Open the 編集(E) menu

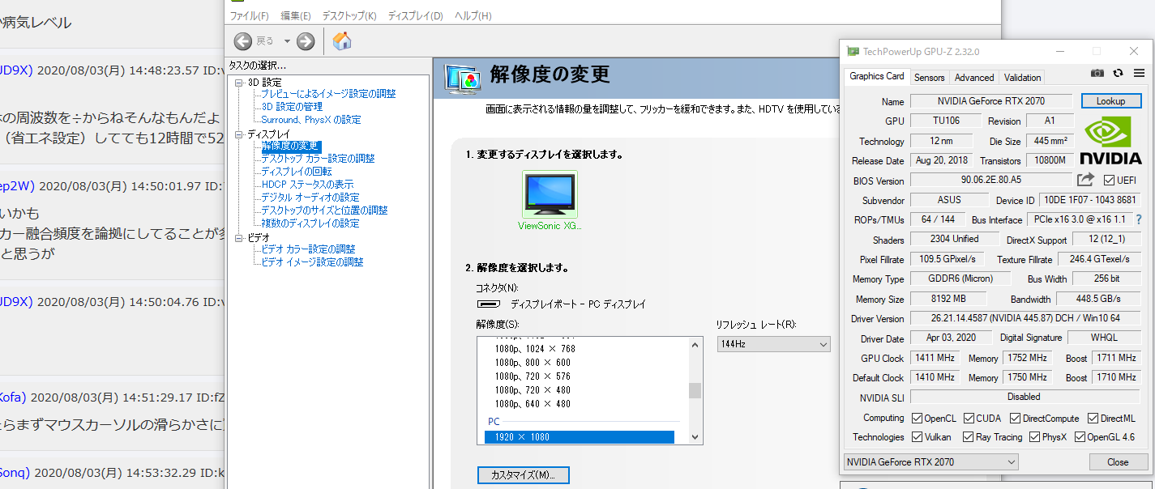click(296, 16)
